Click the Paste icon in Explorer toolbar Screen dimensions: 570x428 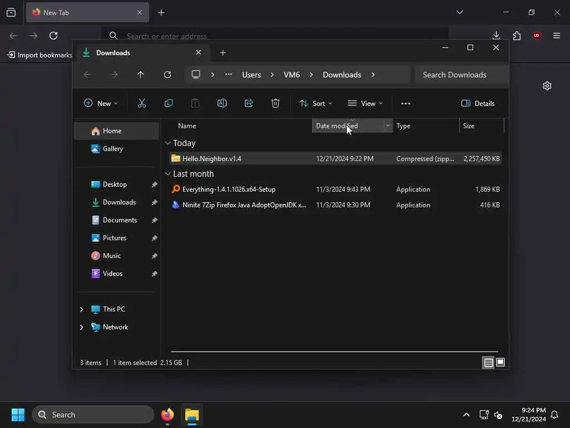point(195,103)
